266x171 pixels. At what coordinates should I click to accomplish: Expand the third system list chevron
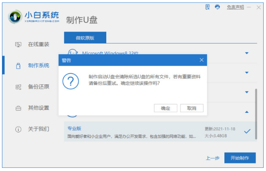coord(247,92)
